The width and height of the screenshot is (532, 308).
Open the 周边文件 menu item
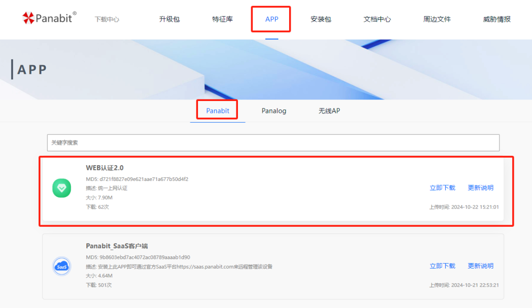pos(437,19)
